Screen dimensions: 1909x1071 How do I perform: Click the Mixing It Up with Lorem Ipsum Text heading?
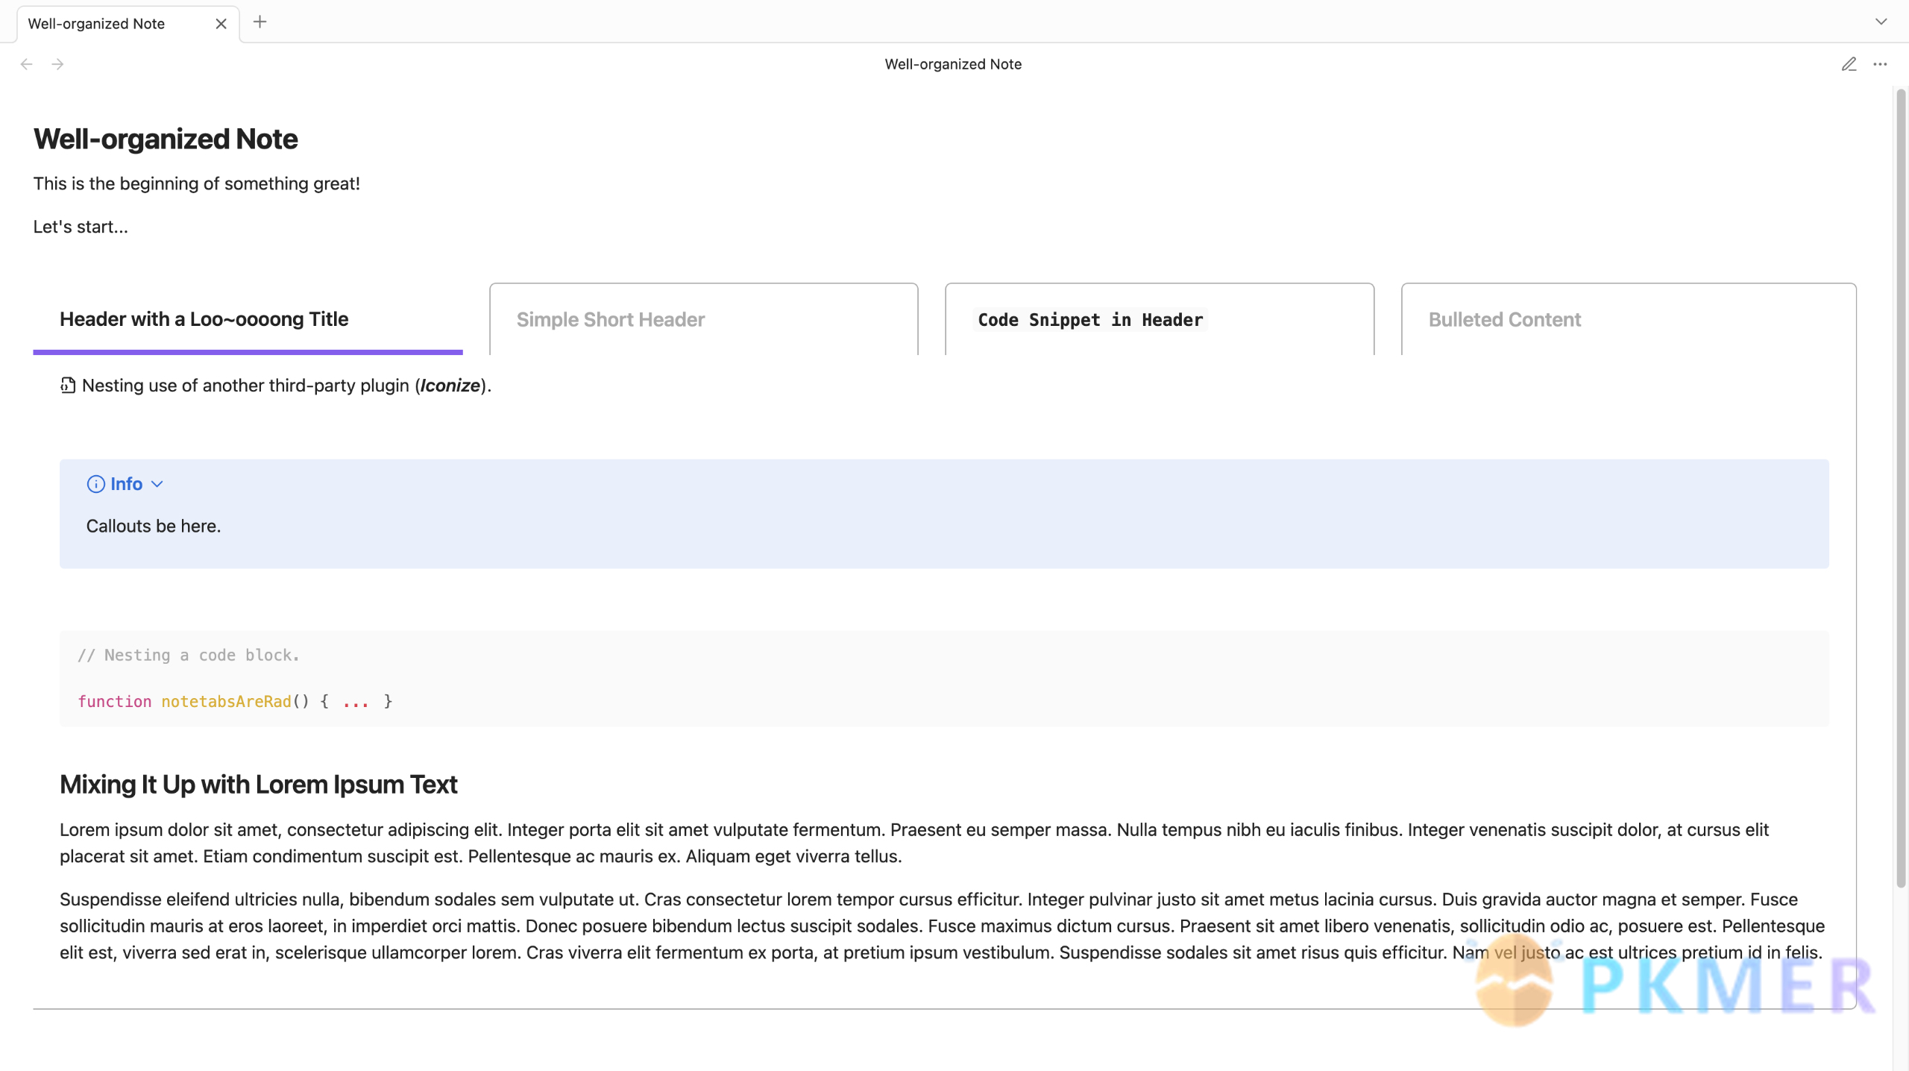pos(258,785)
